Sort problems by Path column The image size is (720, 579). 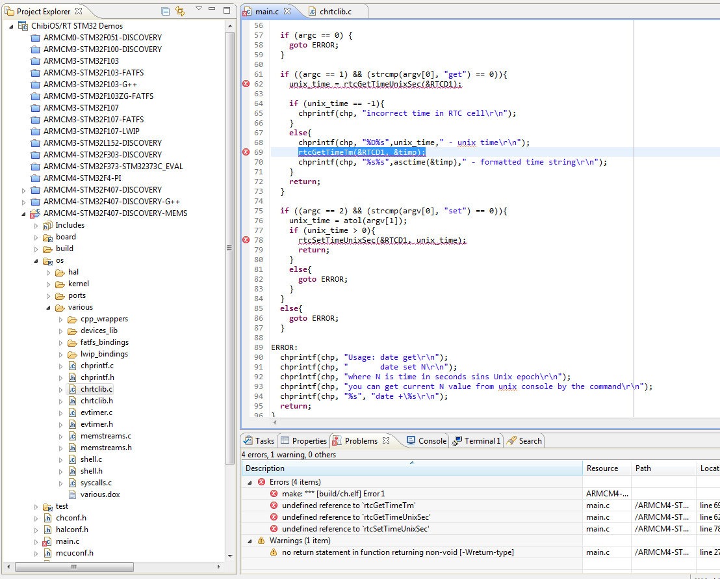pos(663,468)
